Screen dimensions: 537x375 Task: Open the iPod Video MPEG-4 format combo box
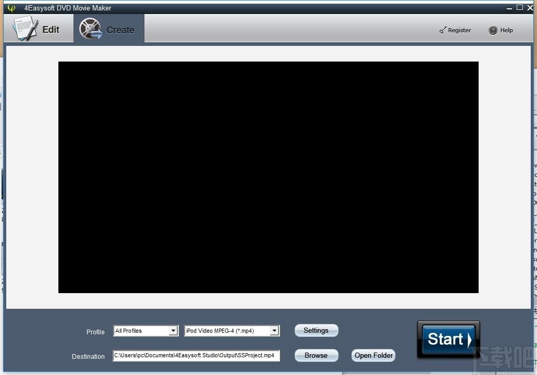click(232, 331)
